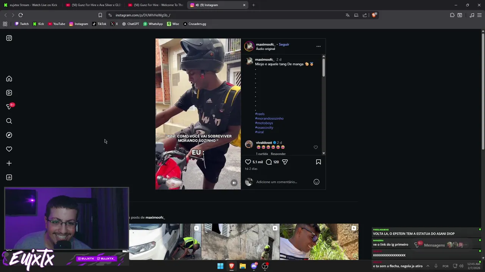Click the address bar URL

click(143, 15)
